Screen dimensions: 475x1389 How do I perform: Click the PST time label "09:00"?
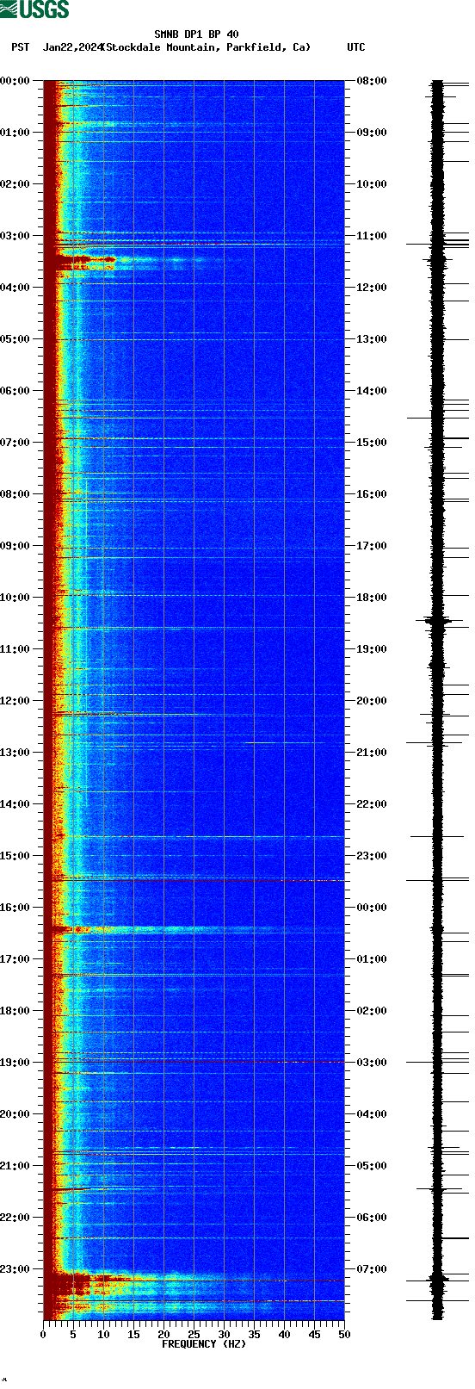click(x=15, y=546)
